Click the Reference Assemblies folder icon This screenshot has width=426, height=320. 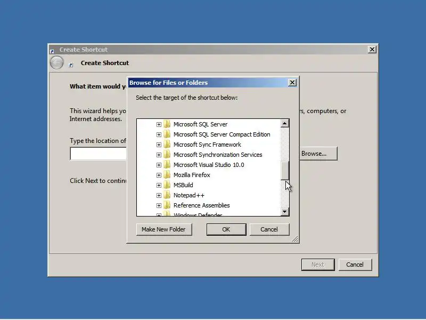point(167,205)
